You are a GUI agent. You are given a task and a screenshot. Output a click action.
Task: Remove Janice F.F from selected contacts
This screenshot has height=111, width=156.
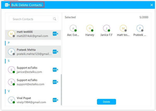[106, 31]
